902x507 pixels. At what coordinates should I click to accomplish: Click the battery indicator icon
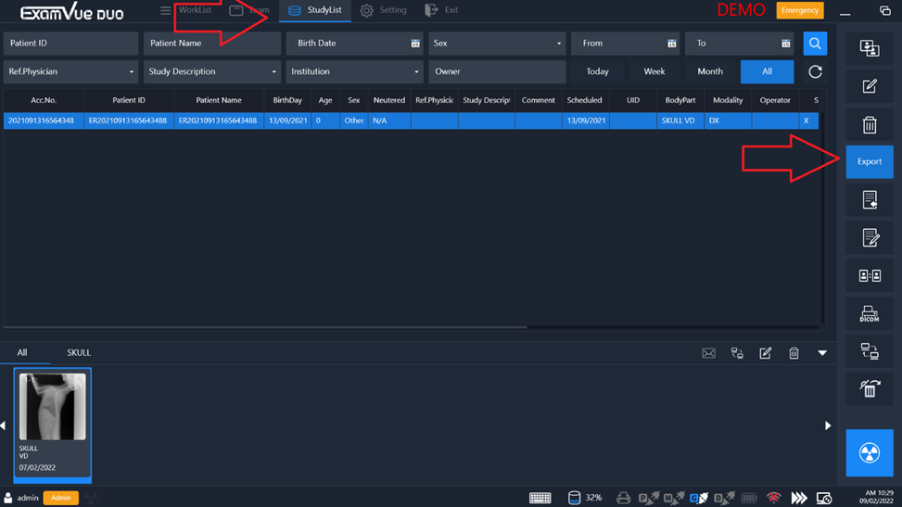[x=749, y=498]
